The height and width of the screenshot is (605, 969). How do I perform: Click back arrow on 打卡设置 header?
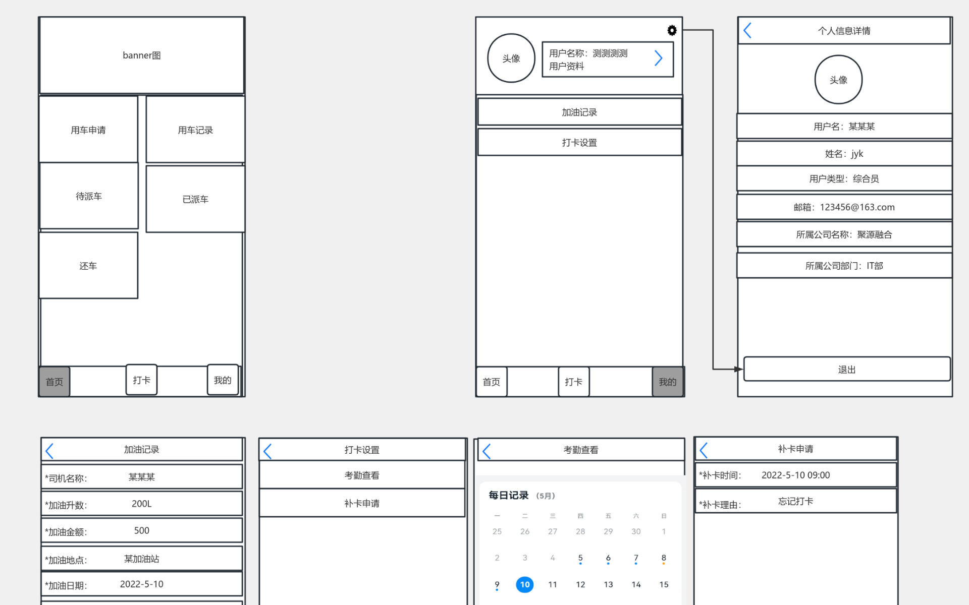(x=267, y=451)
